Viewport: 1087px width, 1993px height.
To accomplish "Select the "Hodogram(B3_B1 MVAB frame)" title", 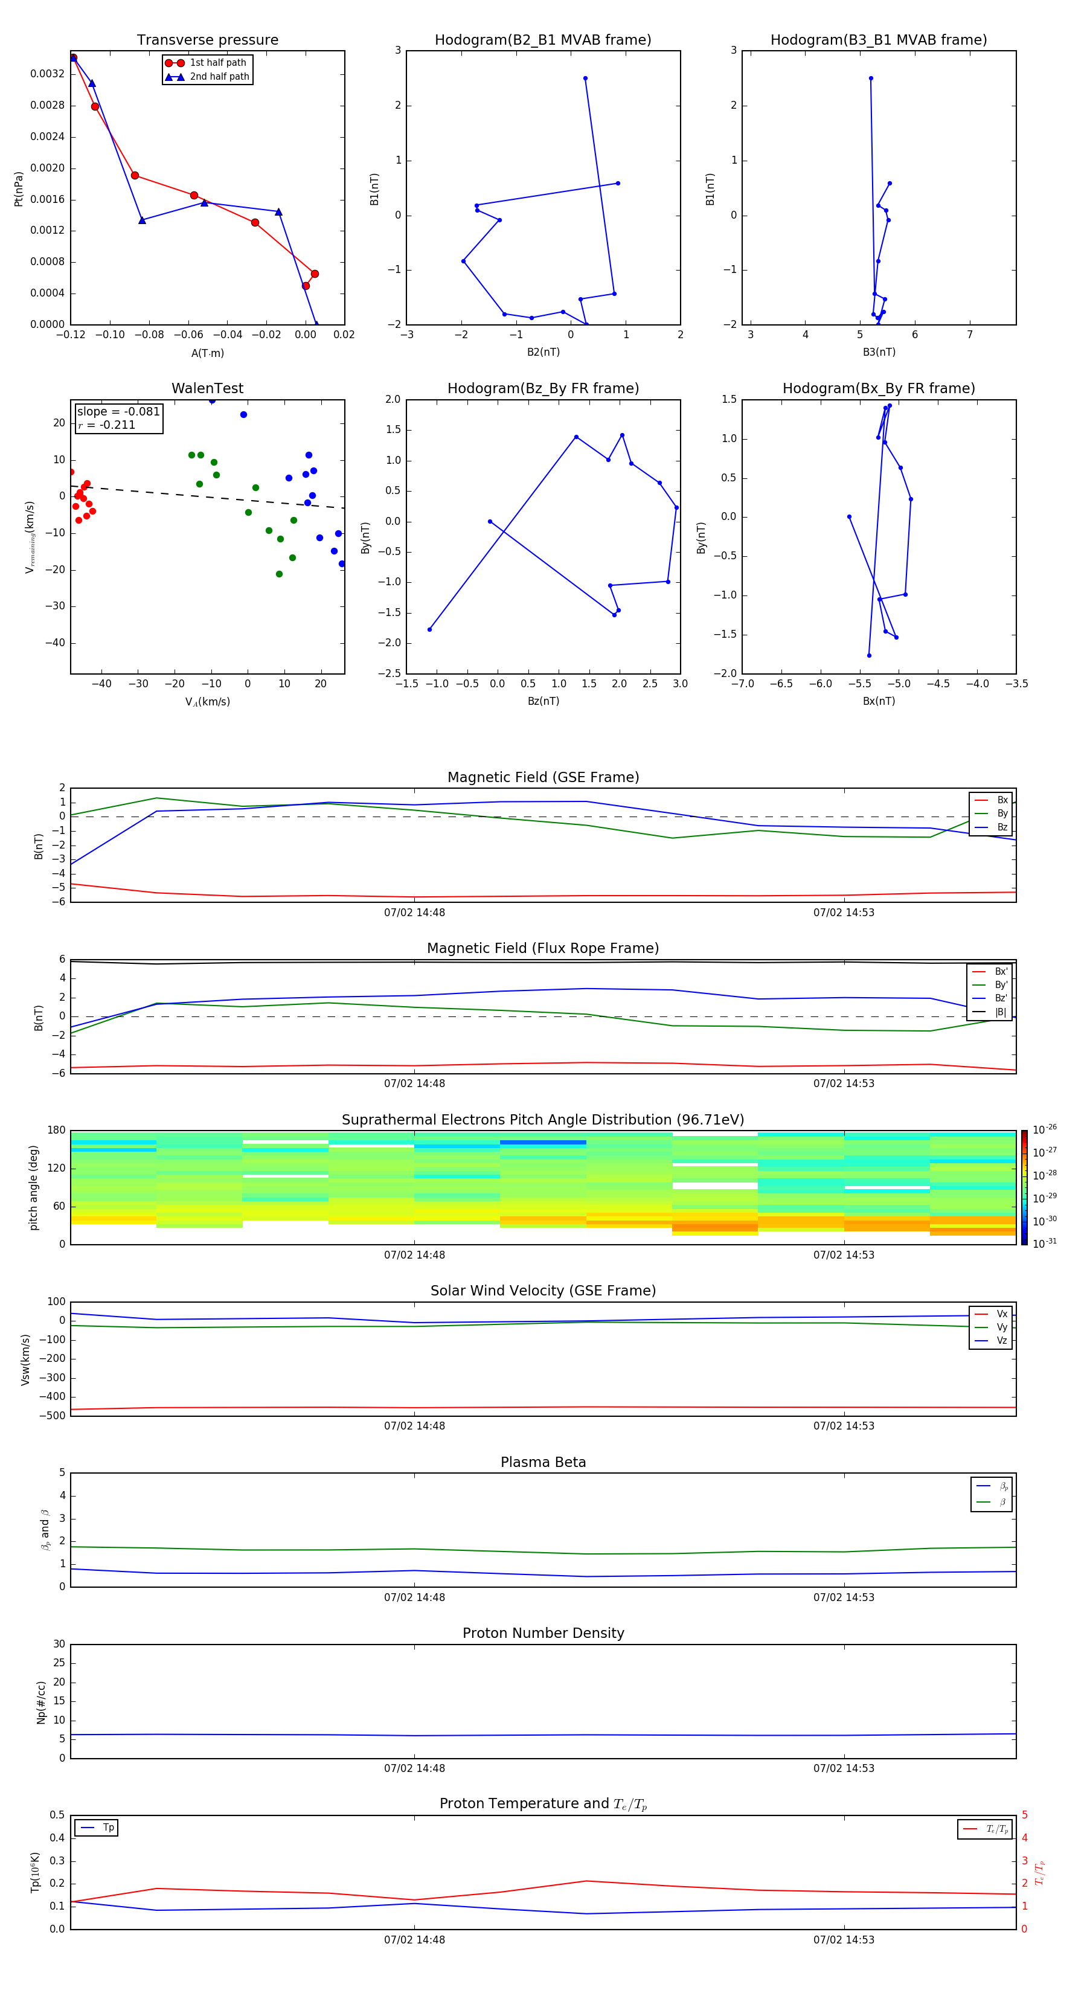I will (x=878, y=40).
